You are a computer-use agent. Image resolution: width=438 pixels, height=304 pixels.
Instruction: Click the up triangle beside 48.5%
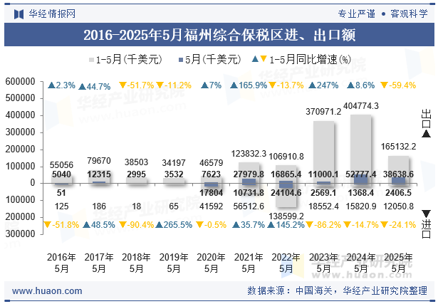pos(87,225)
